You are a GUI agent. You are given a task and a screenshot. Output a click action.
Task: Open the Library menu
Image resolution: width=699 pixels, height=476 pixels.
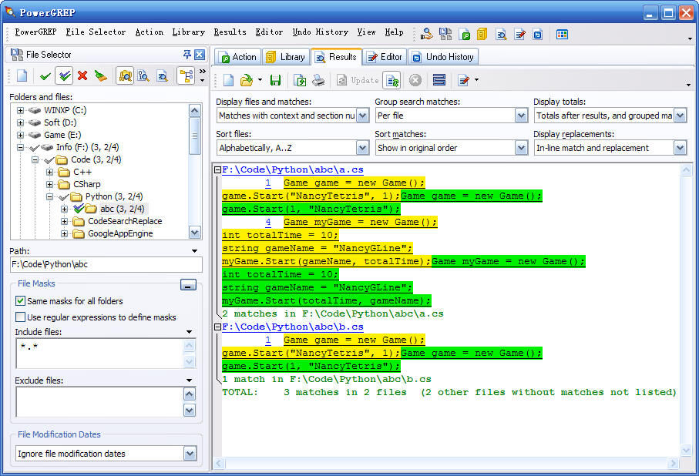pos(188,32)
